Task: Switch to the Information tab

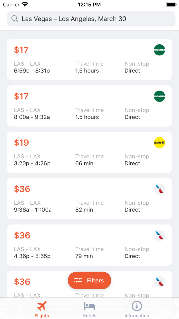Action: (x=137, y=309)
